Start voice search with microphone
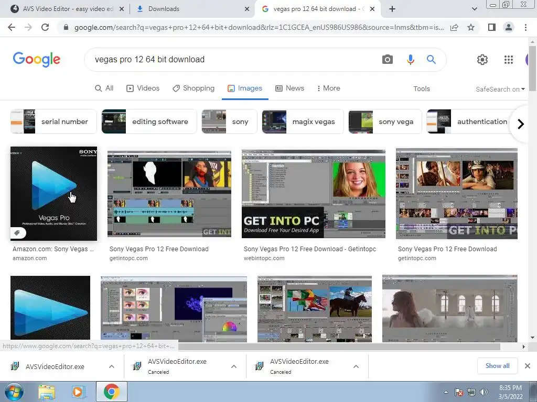The height and width of the screenshot is (402, 537). [x=410, y=60]
